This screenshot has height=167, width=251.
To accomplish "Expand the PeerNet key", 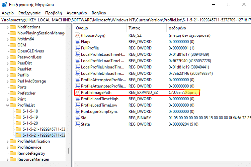I will tap(7, 69).
